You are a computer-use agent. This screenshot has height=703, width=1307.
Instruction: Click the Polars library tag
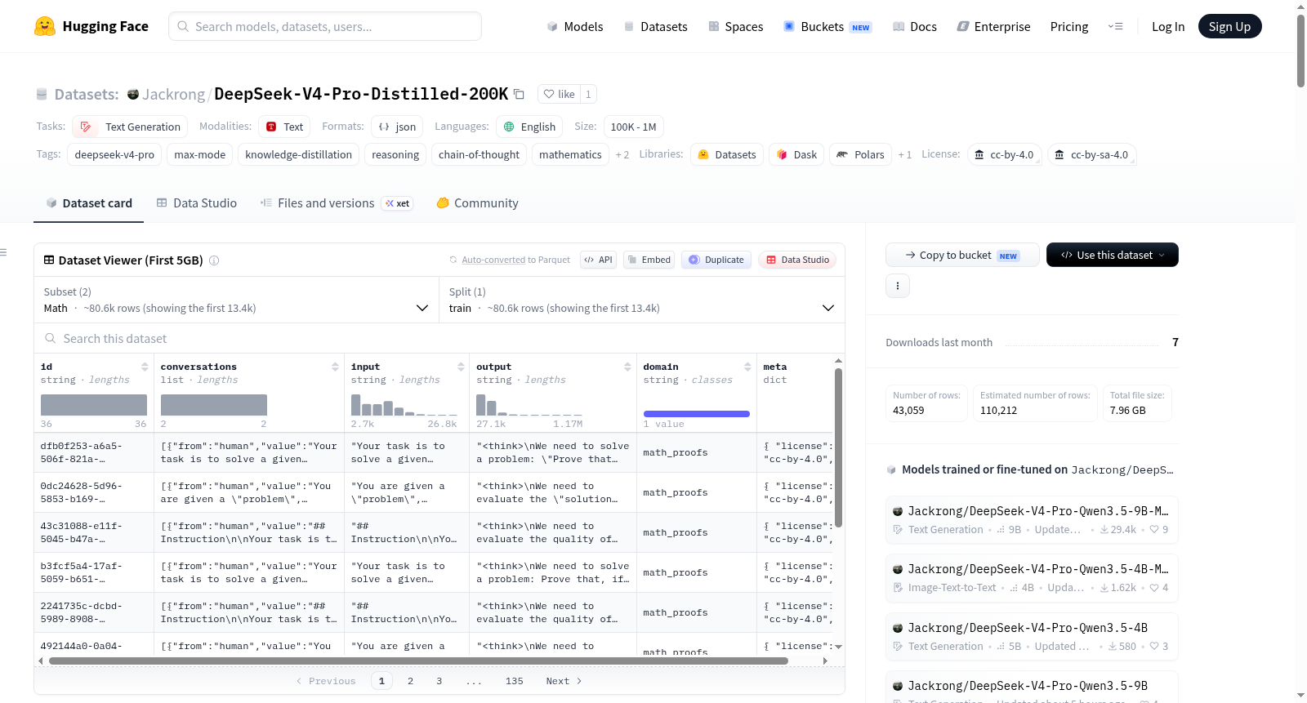(861, 154)
